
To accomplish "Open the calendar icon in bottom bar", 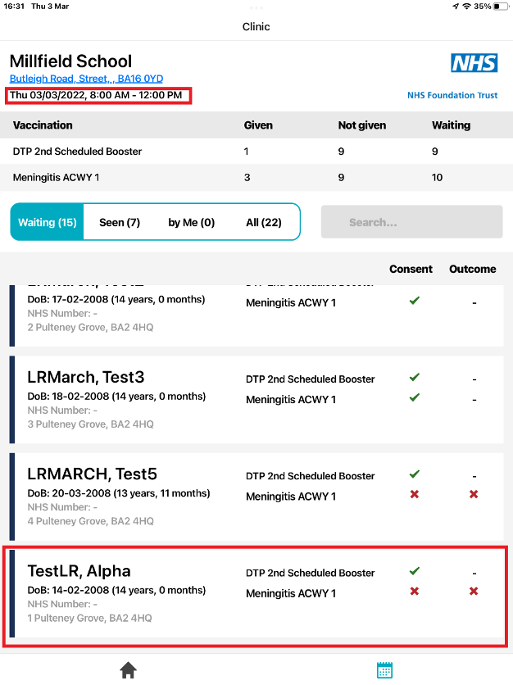I will (x=384, y=670).
